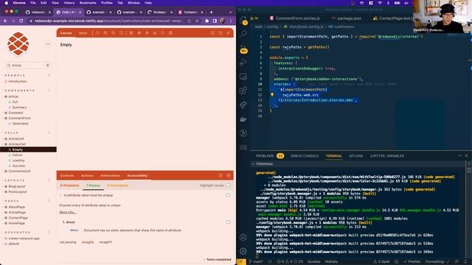Bookmark page with star icon

[x=197, y=21]
